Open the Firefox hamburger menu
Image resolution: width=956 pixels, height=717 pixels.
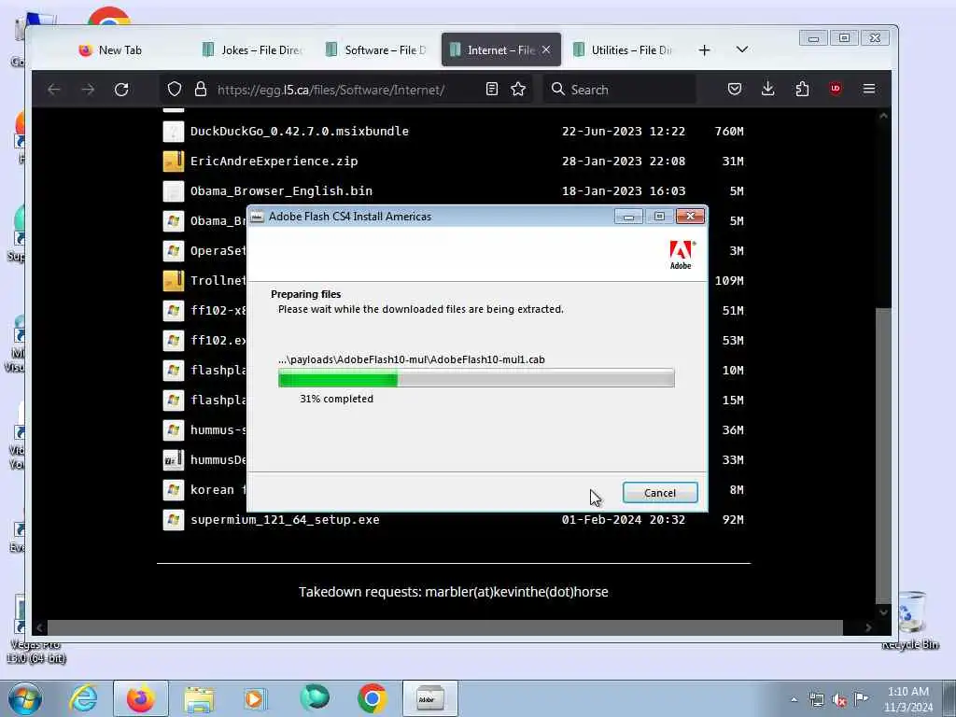869,89
